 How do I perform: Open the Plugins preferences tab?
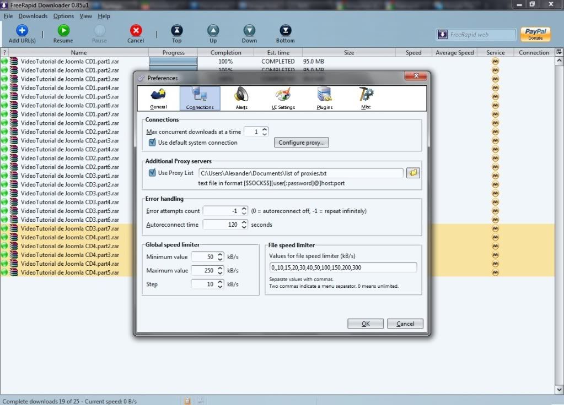pyautogui.click(x=324, y=98)
